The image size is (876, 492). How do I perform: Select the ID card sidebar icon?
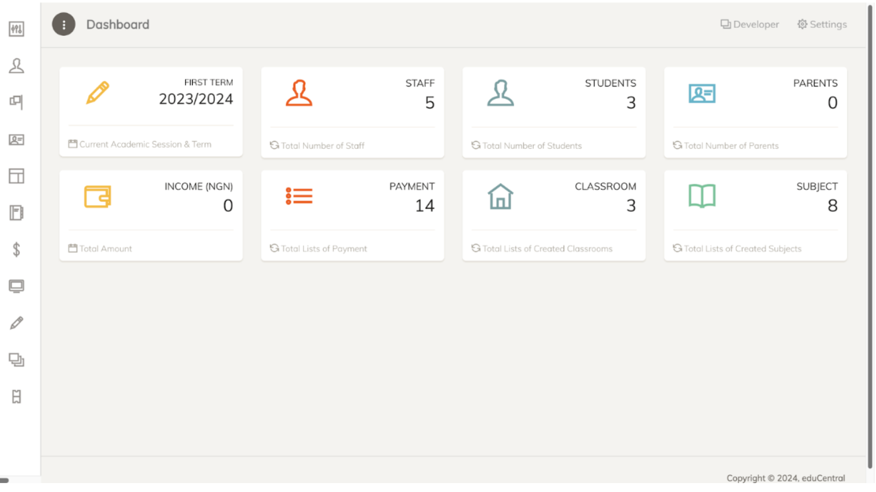pyautogui.click(x=17, y=140)
